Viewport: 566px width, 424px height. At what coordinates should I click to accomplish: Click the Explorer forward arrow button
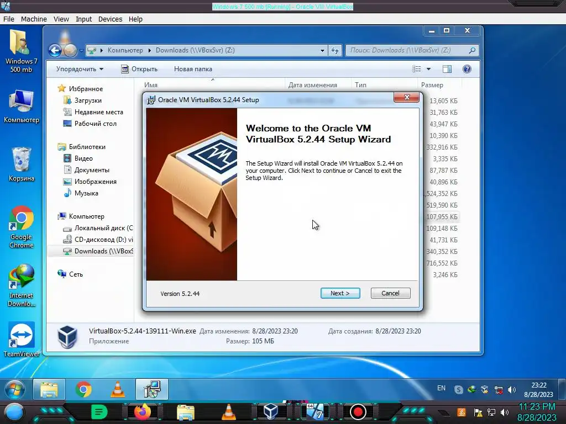click(70, 50)
